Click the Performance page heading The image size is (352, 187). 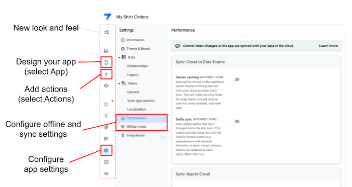point(183,30)
